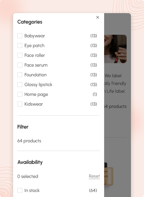Check the In stock availability checkbox

coord(20,190)
